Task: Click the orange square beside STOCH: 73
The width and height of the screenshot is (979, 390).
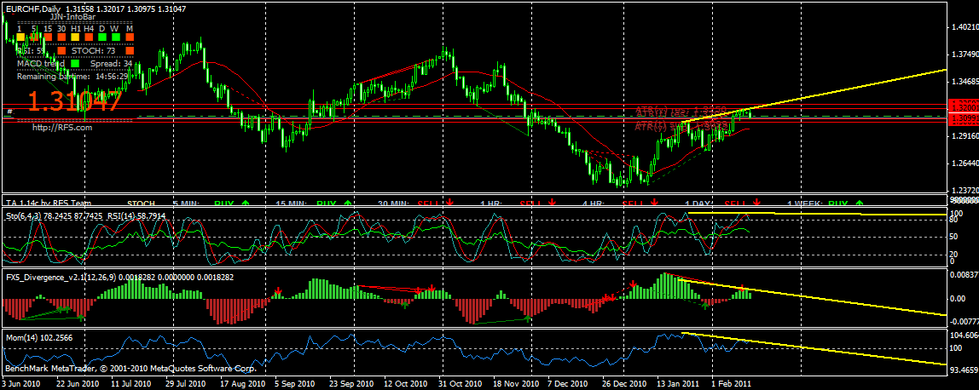Action: tap(130, 50)
